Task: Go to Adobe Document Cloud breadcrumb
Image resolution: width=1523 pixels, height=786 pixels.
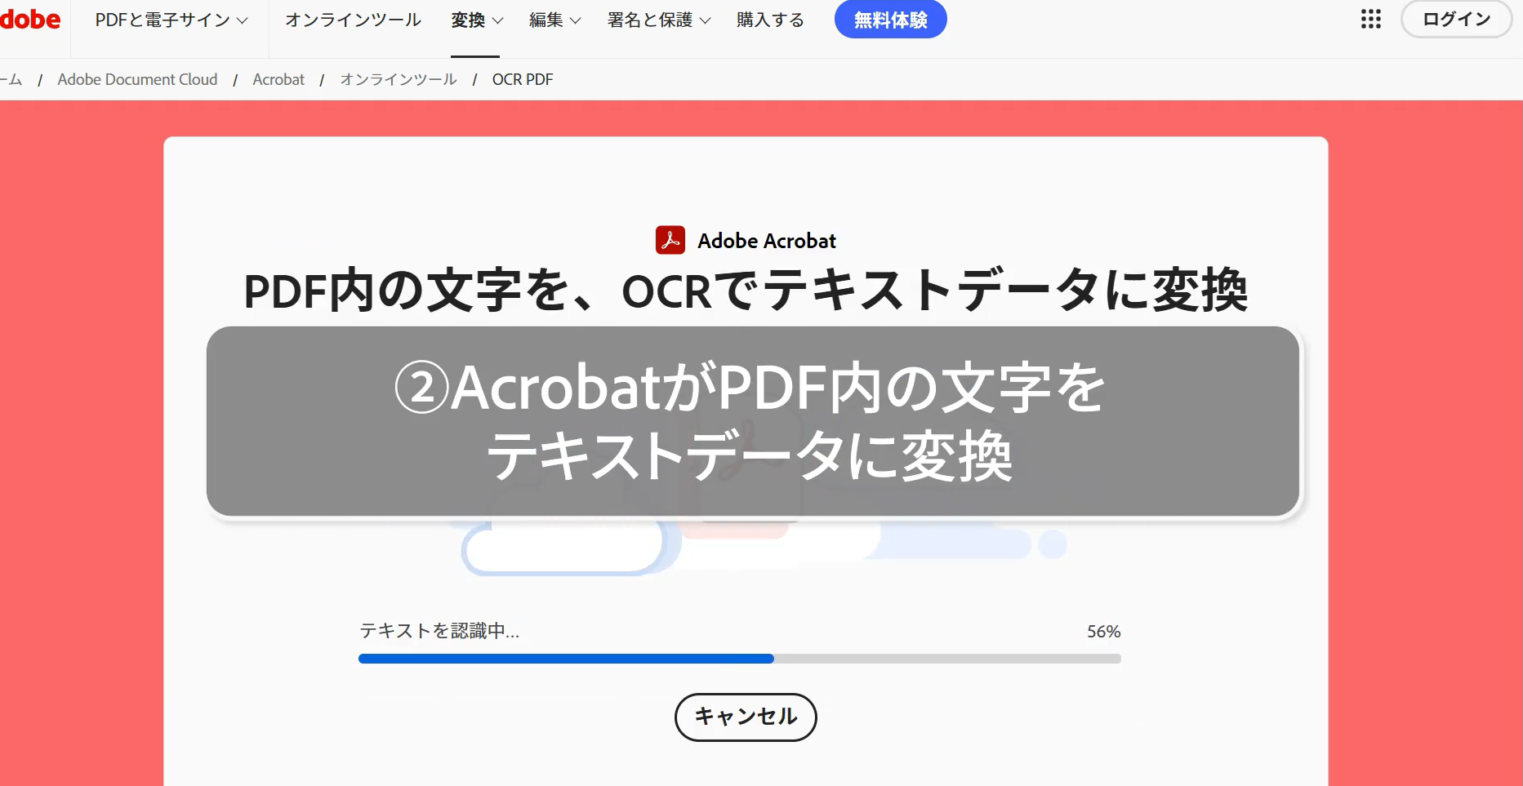Action: [137, 79]
